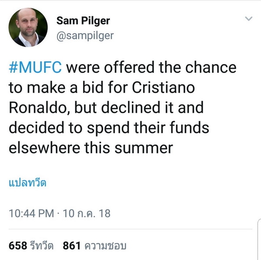Click the ความชอบ likes label
Image resolution: width=261 pixels, height=260 pixels.
coord(105,246)
